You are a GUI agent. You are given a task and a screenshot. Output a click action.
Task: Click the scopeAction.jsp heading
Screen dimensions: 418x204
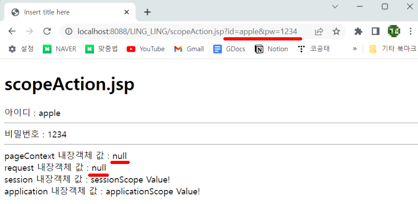click(69, 85)
